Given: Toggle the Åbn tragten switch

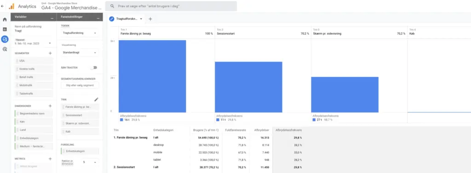Looking at the screenshot, I should [x=94, y=67].
